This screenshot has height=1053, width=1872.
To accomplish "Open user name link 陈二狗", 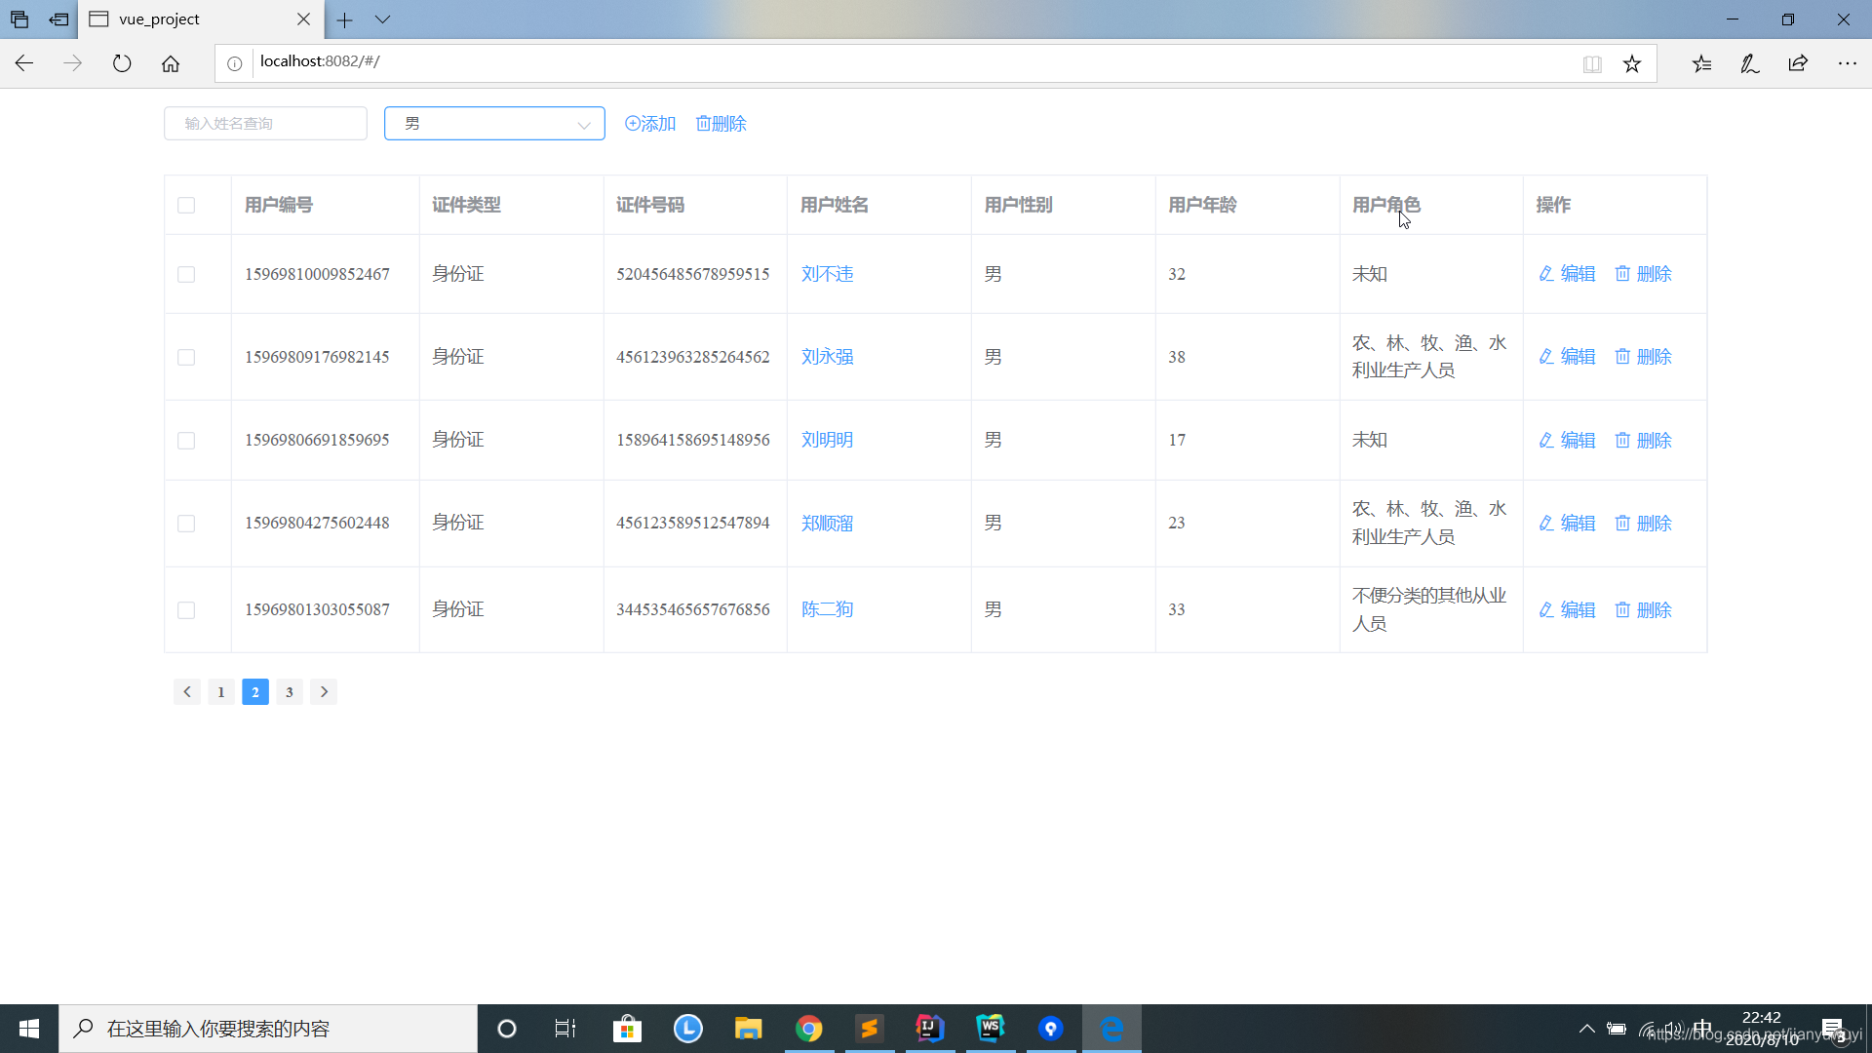I will point(827,609).
